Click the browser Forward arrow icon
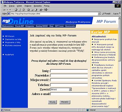This screenshot has width=122, height=112. click(x=10, y=10)
